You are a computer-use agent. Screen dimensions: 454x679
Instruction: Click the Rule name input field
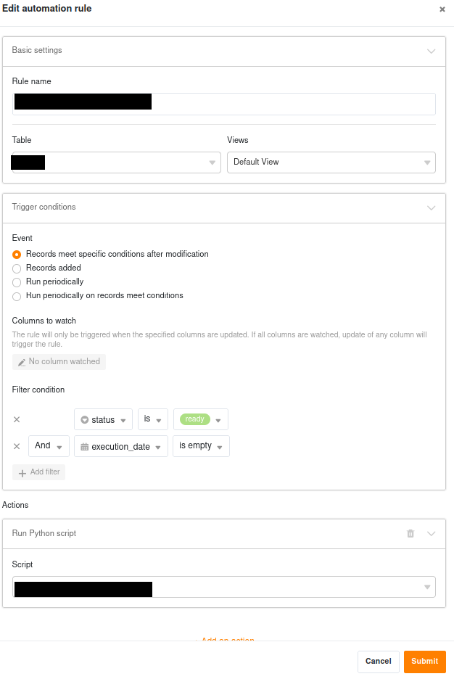pyautogui.click(x=290, y=104)
